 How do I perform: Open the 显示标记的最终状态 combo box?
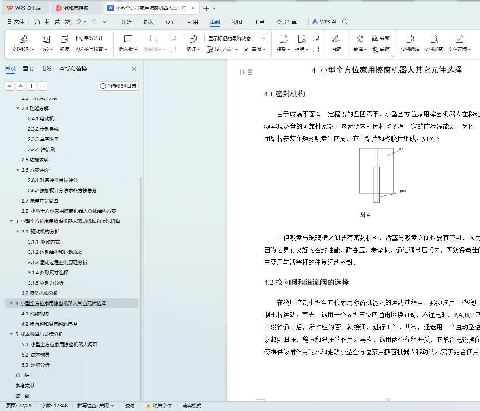(236, 38)
